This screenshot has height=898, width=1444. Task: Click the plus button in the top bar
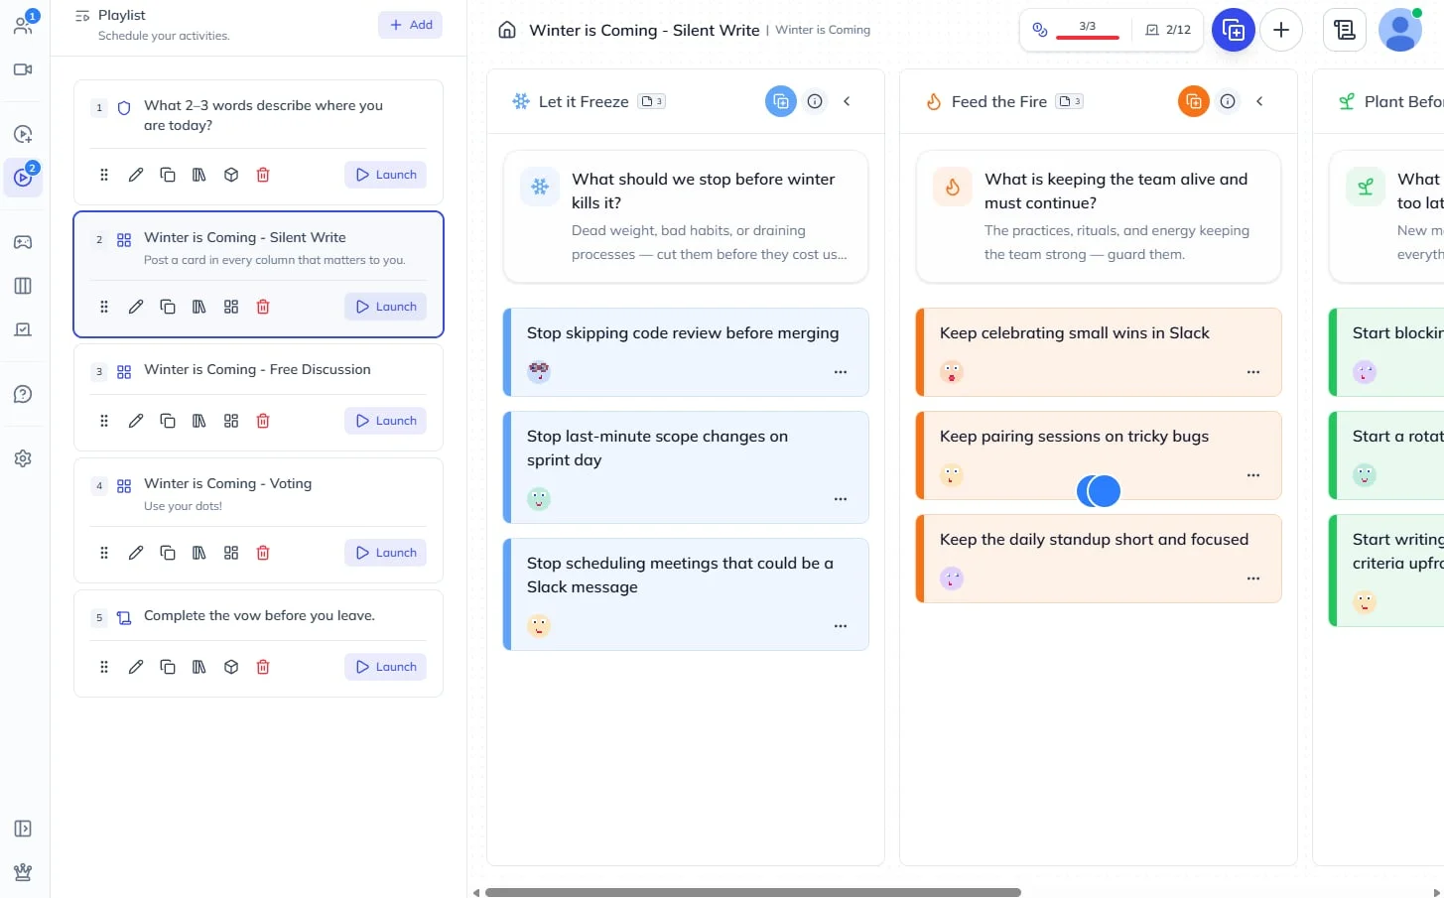1281,30
